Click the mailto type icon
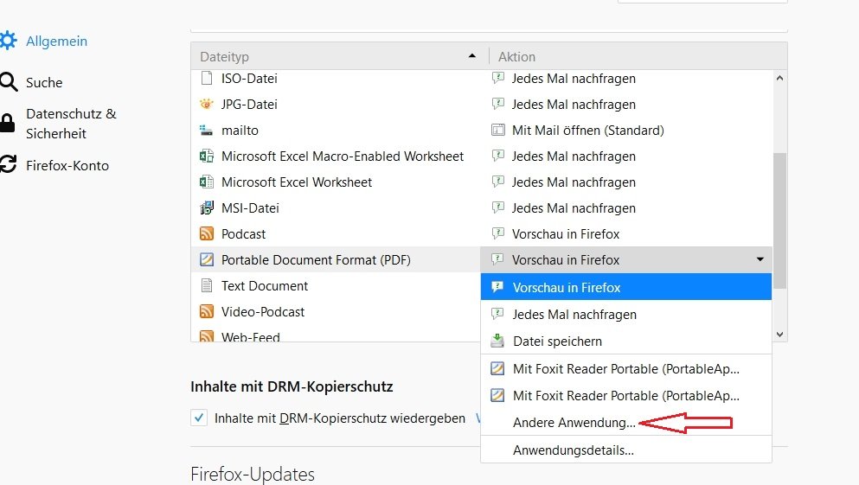This screenshot has width=859, height=485. point(206,131)
